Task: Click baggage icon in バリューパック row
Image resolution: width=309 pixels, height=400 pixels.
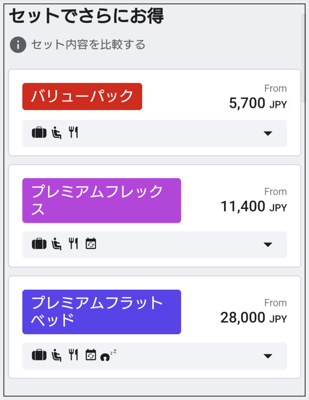Action: click(39, 133)
